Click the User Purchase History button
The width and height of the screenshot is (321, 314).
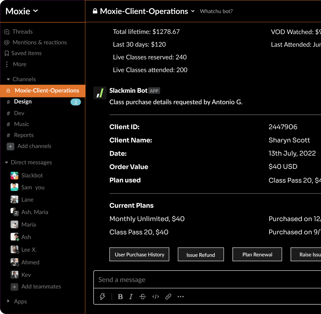[139, 255]
